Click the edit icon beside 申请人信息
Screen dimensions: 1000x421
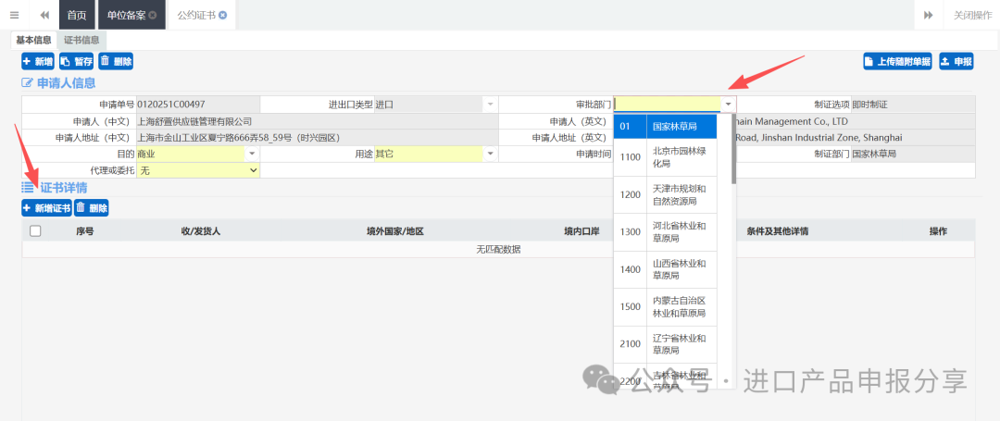pyautogui.click(x=28, y=82)
